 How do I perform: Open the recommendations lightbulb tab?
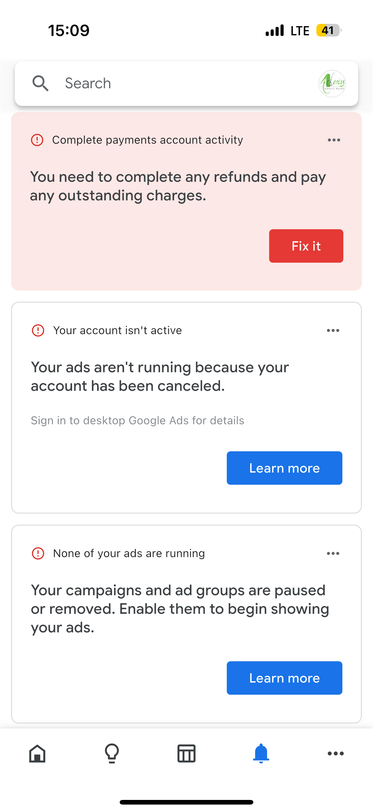[x=112, y=753]
